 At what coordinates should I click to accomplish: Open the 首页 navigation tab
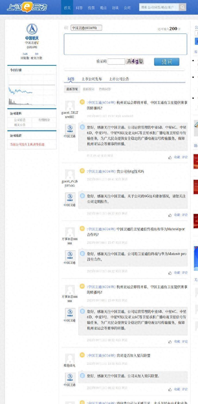tap(67, 8)
